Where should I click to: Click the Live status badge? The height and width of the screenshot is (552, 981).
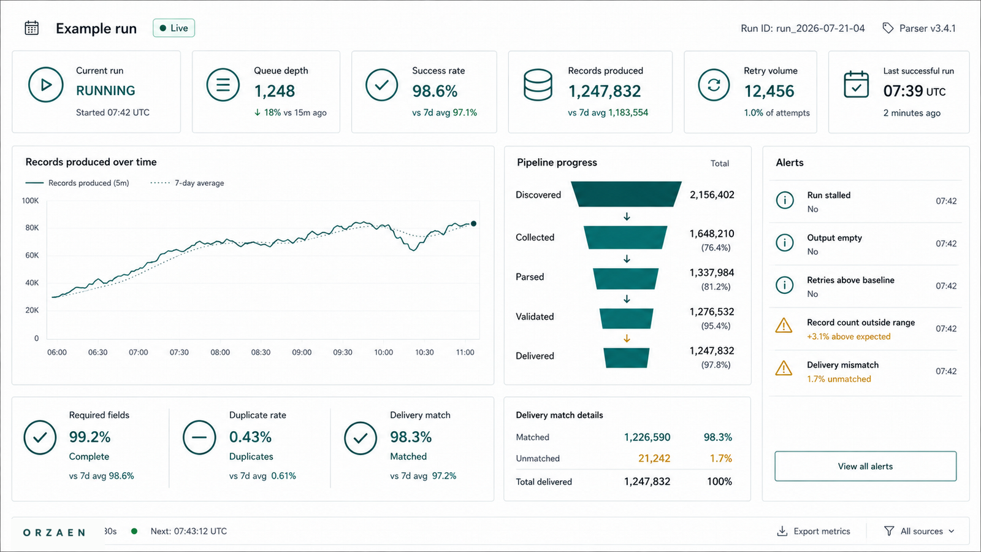point(174,28)
